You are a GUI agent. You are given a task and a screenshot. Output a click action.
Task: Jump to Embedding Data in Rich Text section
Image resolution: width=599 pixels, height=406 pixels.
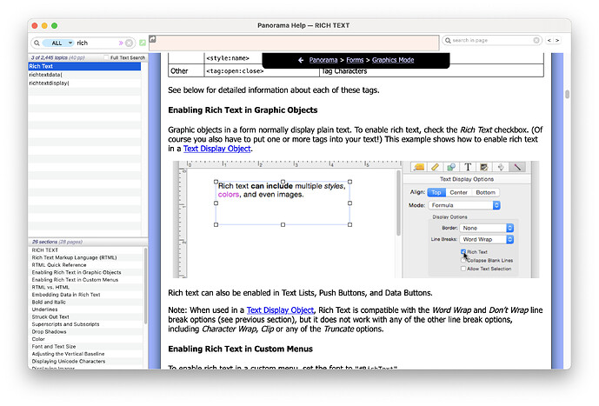66,295
